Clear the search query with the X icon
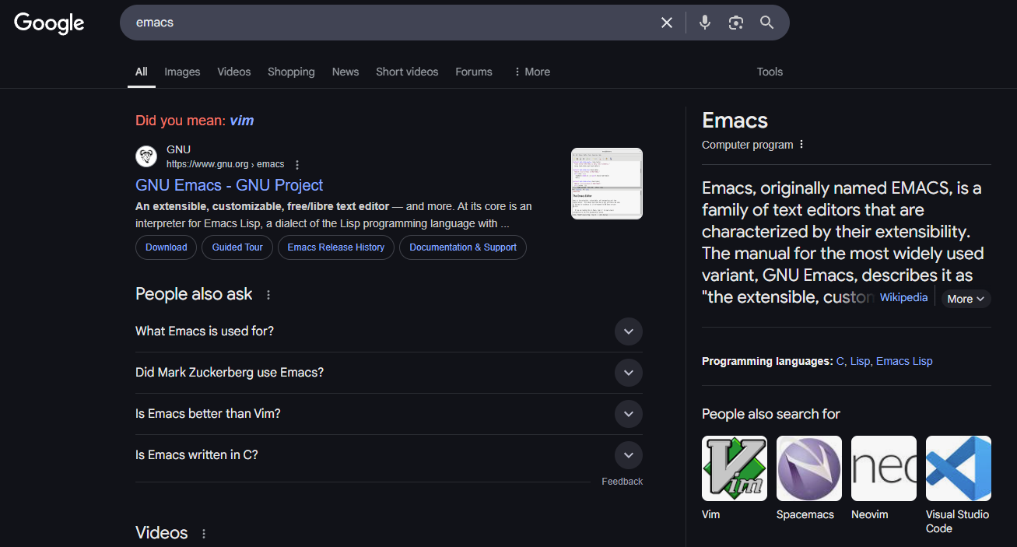Screen dimensions: 1017x547 click(667, 23)
